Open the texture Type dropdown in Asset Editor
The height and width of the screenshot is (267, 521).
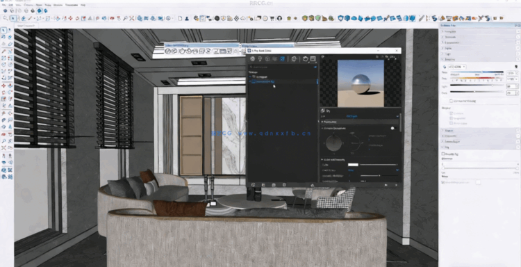coord(372,116)
